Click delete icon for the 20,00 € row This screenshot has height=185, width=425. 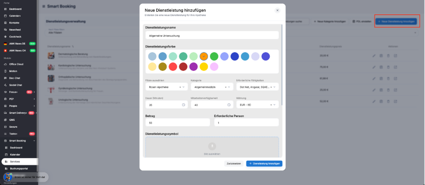(388, 56)
